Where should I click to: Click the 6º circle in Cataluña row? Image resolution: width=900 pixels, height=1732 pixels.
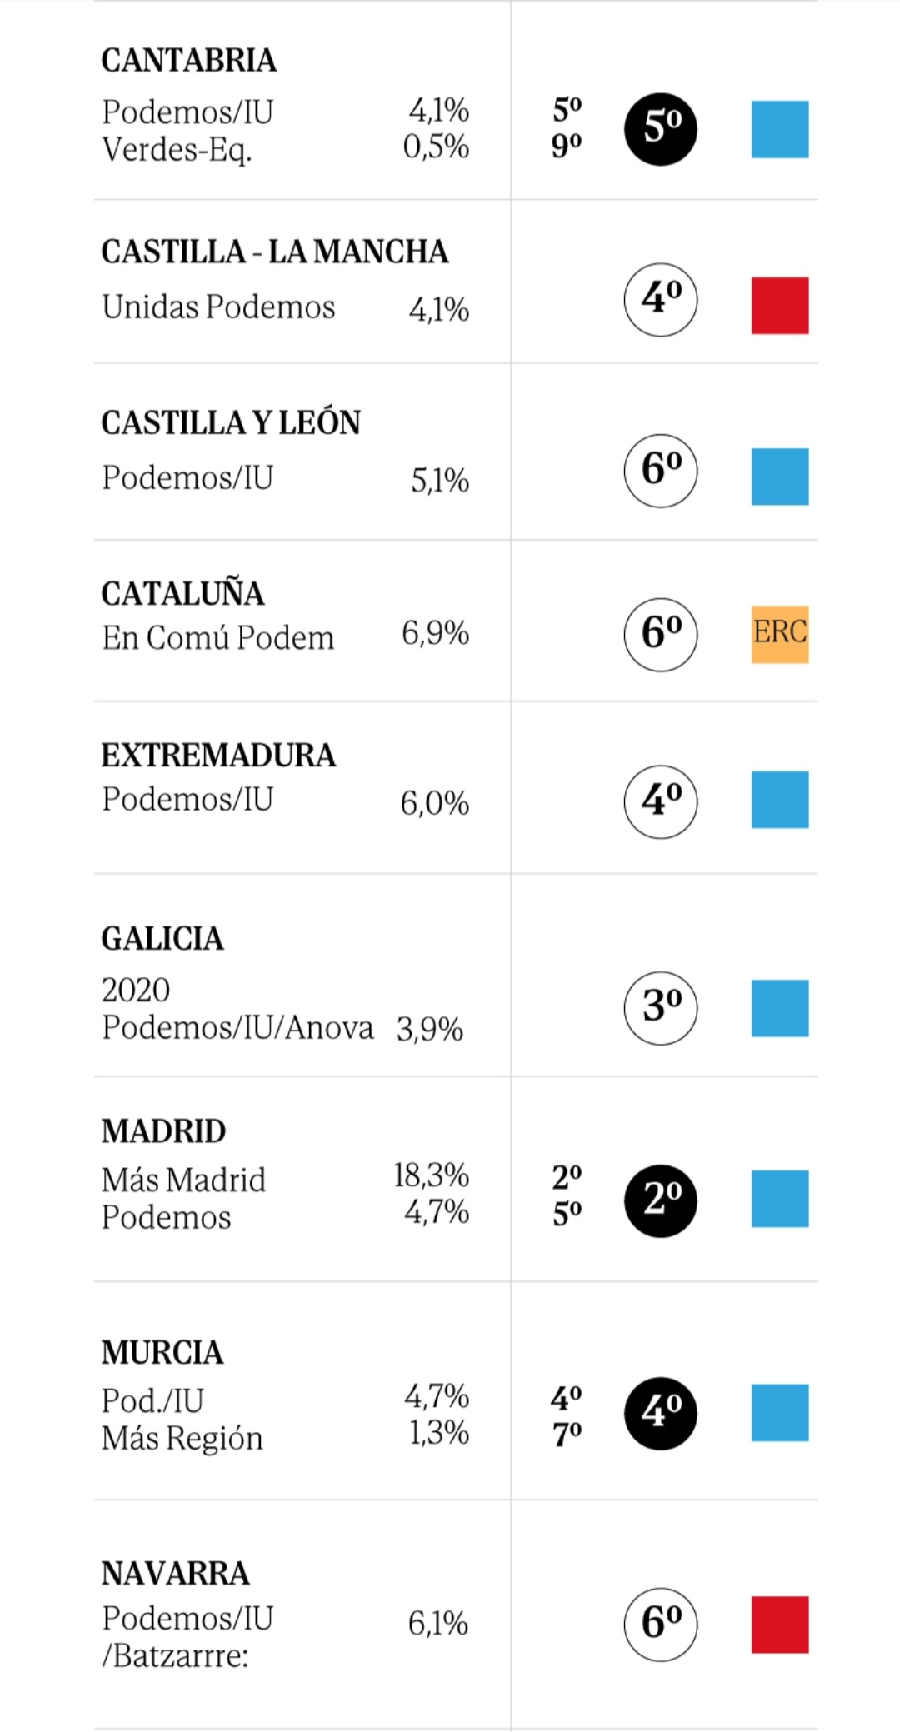(661, 635)
